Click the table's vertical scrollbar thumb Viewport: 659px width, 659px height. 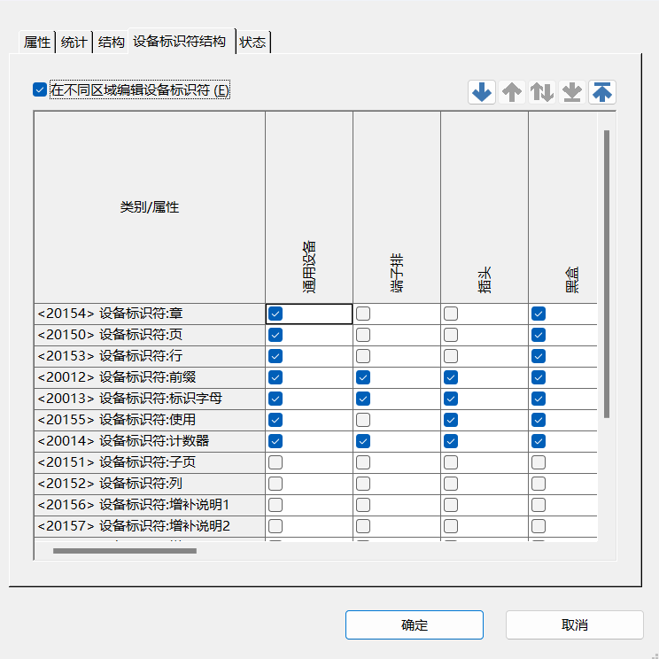point(607,275)
